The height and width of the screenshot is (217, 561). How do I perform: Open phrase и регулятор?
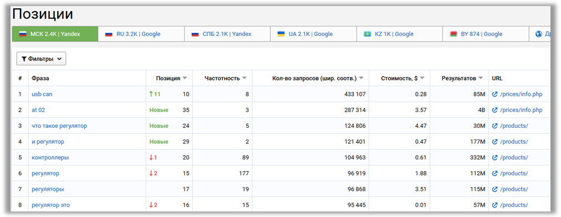coord(48,142)
